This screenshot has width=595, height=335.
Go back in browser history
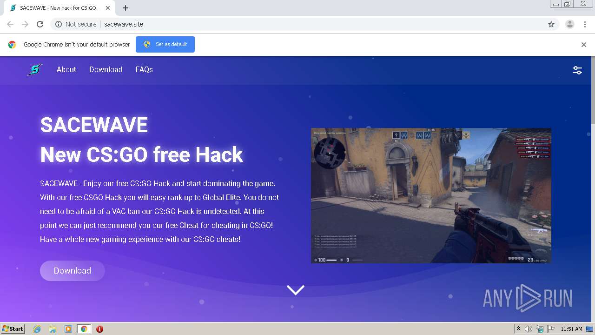point(10,24)
